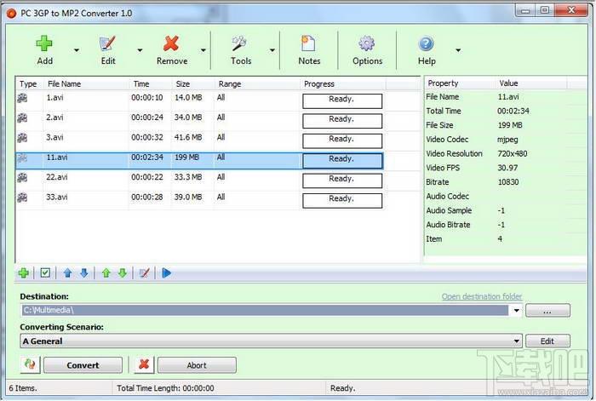596x401 pixels.
Task: Sort by the File Name column header
Action: pos(86,84)
